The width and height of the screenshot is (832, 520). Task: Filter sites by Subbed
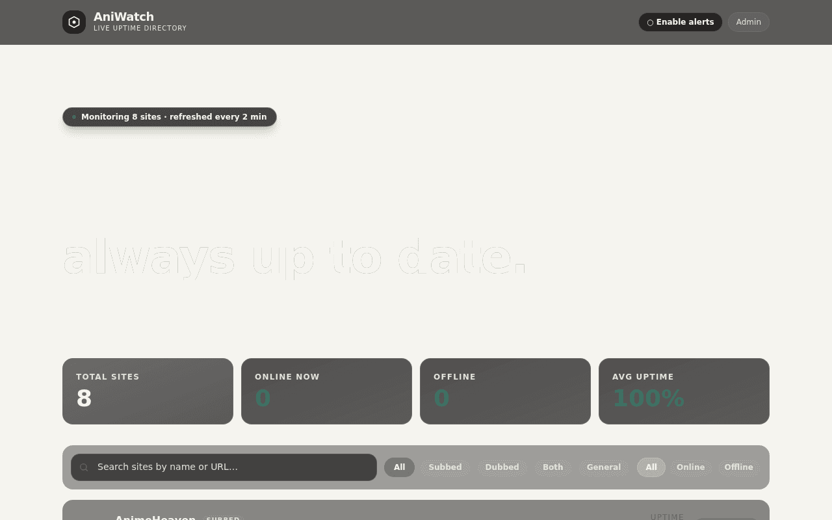445,467
